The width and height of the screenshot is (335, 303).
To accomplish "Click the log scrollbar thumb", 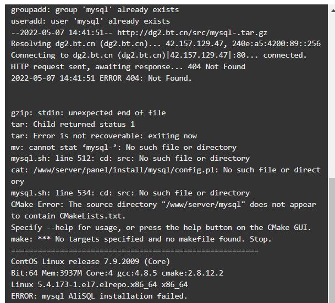I will (x=332, y=240).
